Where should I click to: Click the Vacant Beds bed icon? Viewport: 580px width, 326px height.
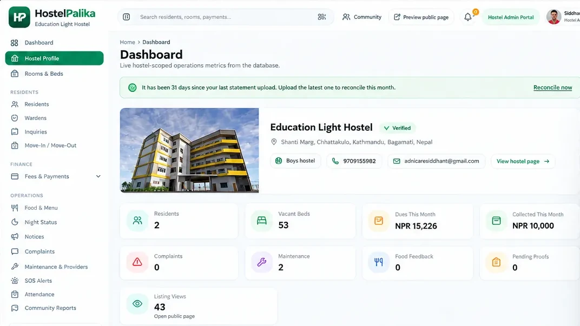click(261, 221)
